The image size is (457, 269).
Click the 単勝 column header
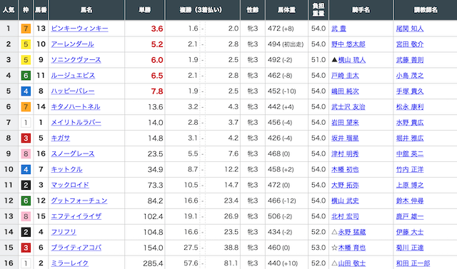144,10
